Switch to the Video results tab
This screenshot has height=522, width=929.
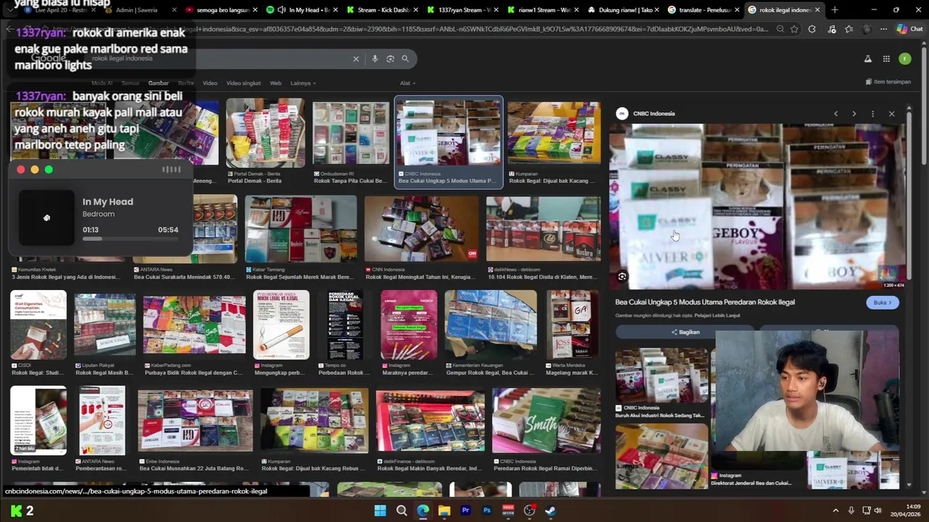click(210, 83)
